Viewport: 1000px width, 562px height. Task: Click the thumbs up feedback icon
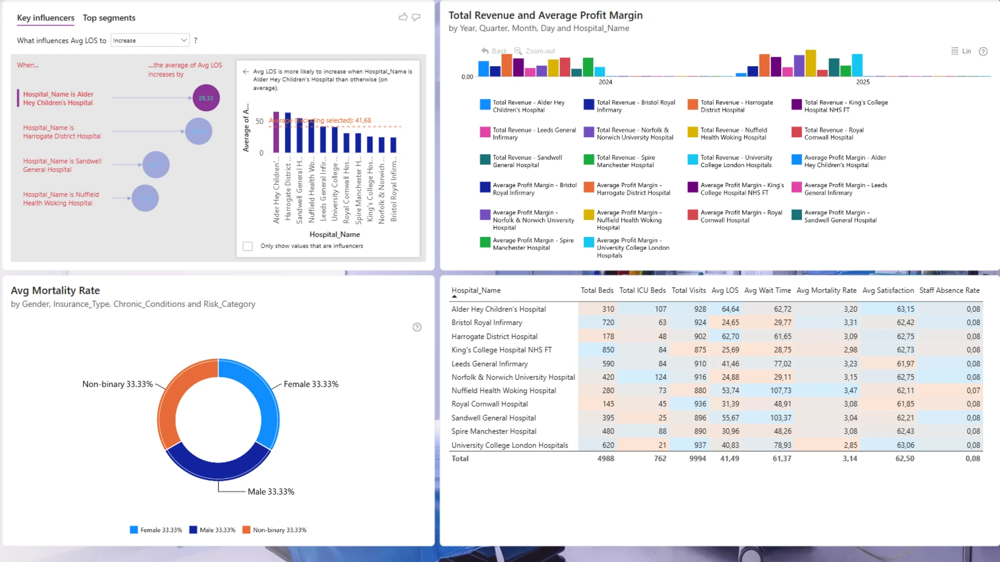pos(403,17)
